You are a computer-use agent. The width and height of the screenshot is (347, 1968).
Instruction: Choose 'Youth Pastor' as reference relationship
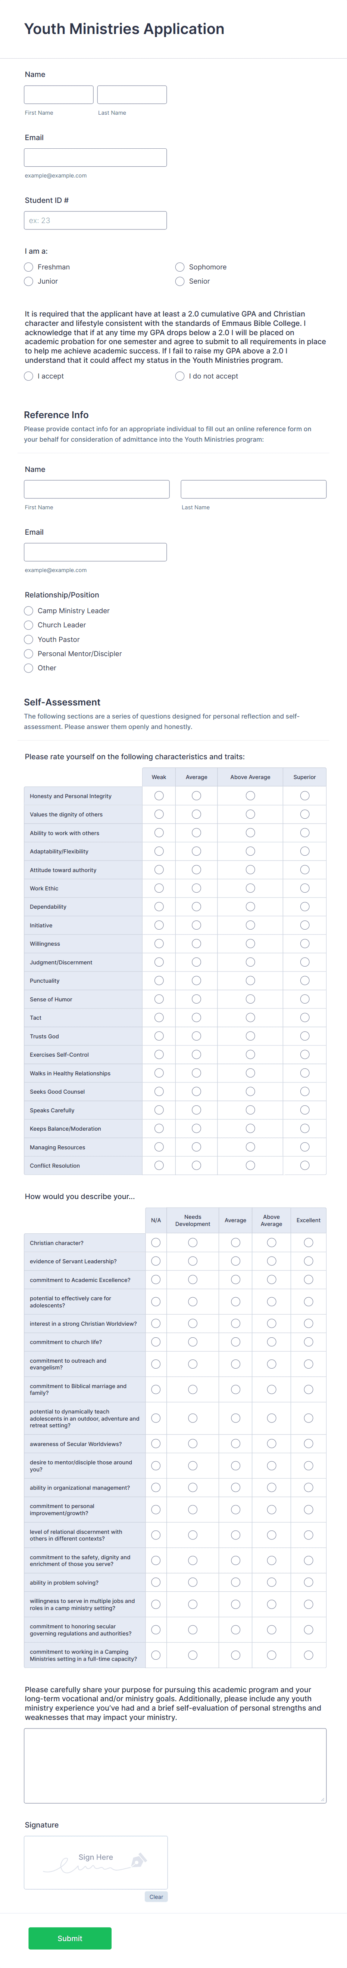[28, 639]
